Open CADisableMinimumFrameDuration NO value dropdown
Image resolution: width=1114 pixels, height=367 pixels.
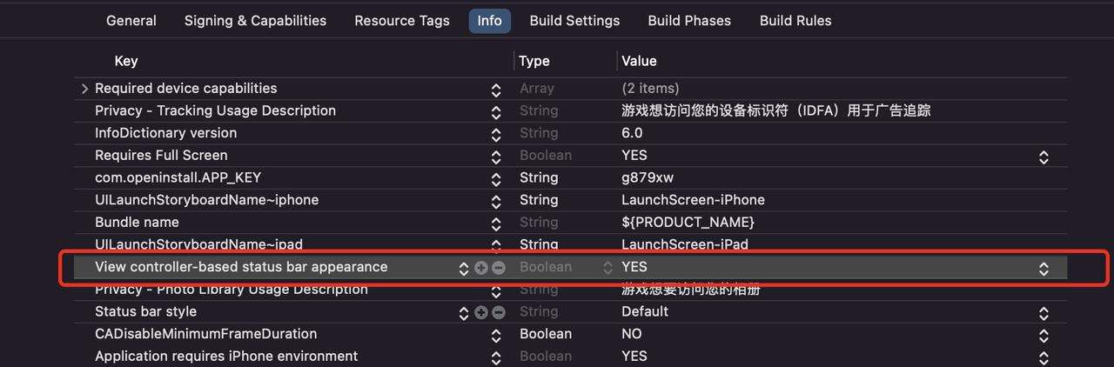click(x=1044, y=335)
